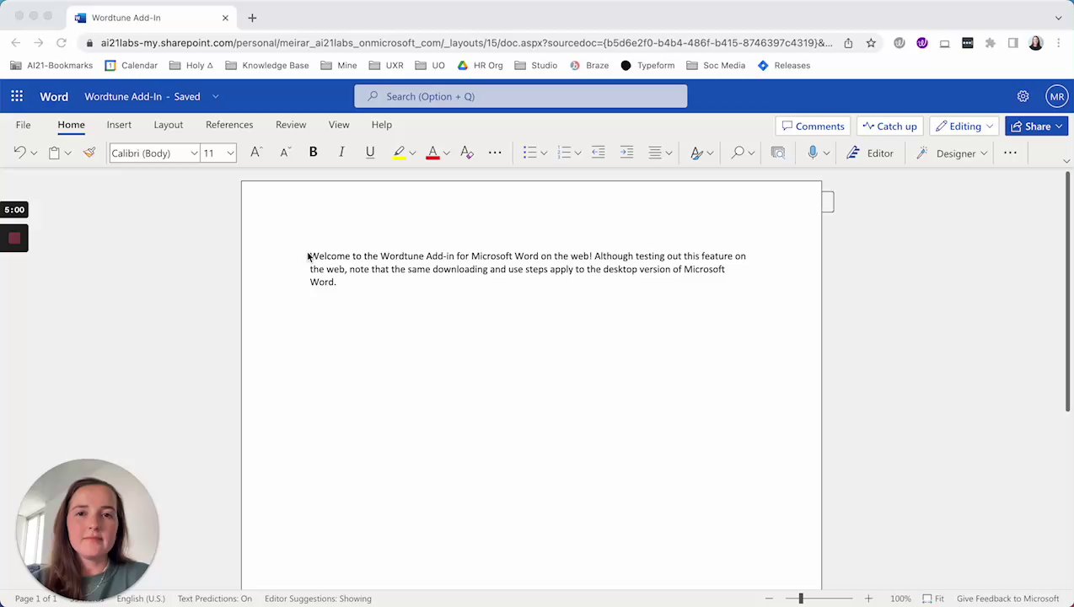The image size is (1074, 607).
Task: Open the Help tab
Action: [x=382, y=125]
